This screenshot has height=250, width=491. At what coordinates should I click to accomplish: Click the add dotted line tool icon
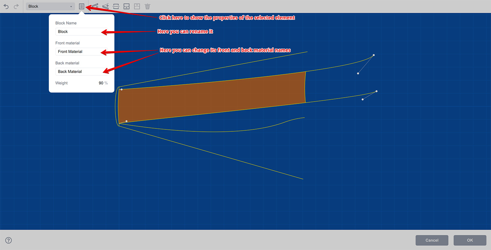pyautogui.click(x=105, y=6)
